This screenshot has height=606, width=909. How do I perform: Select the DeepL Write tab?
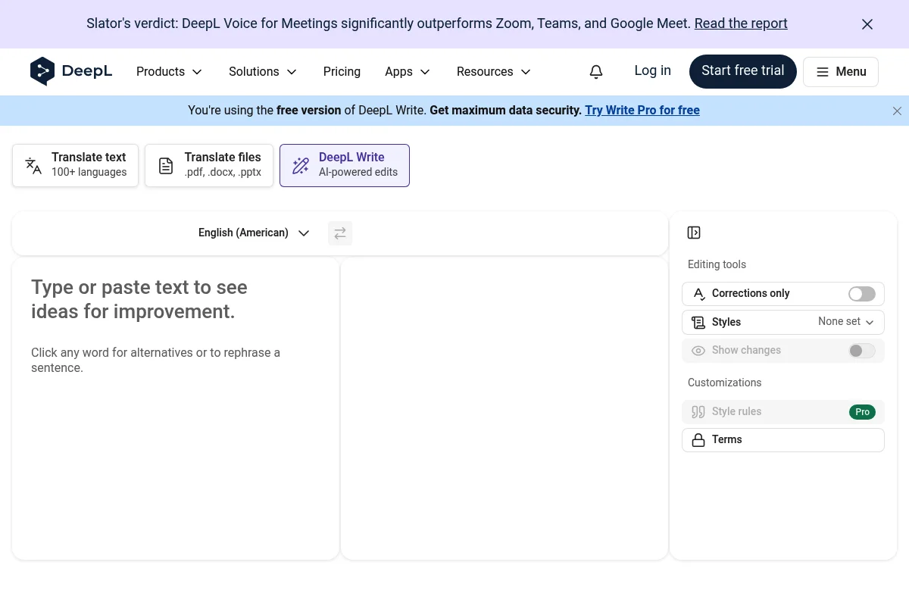345,165
